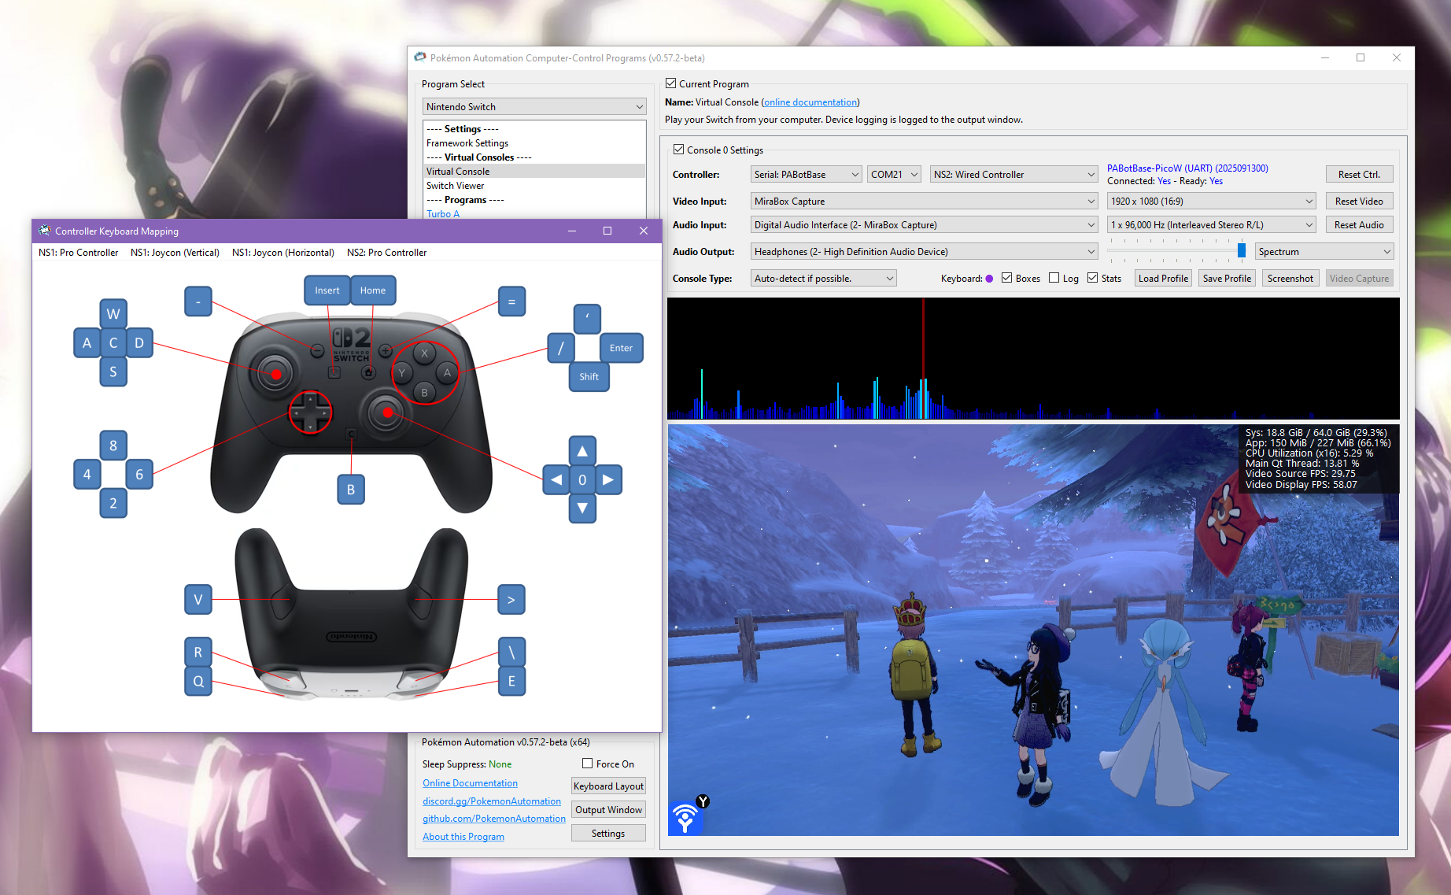The height and width of the screenshot is (895, 1451).
Task: Expand the COM21 port dropdown
Action: click(x=894, y=175)
